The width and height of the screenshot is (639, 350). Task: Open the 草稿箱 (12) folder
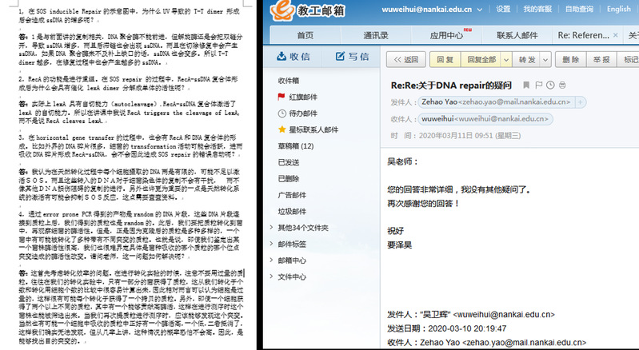point(295,146)
